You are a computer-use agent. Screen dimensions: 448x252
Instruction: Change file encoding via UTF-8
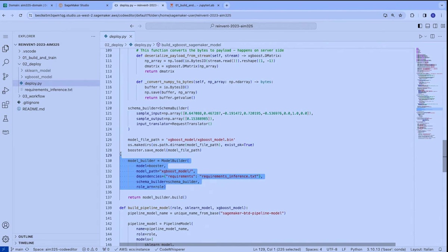pos(332,249)
